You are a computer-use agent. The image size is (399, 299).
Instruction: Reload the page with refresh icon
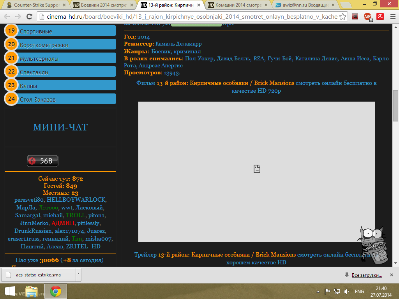[x=30, y=16]
